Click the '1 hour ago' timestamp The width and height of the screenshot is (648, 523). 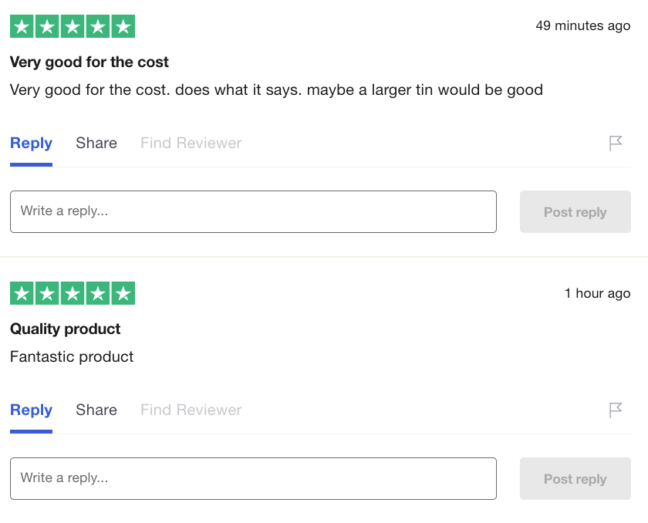pyautogui.click(x=597, y=293)
